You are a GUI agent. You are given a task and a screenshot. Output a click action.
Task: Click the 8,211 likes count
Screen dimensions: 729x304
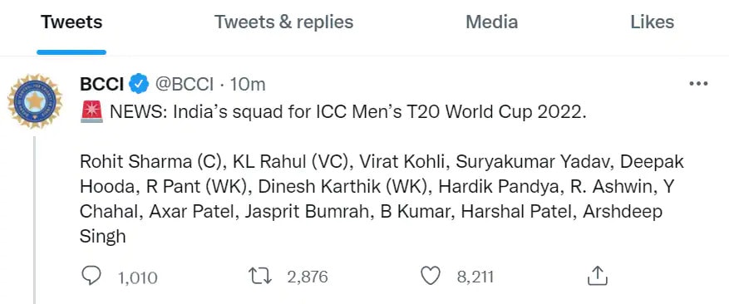pos(475,277)
